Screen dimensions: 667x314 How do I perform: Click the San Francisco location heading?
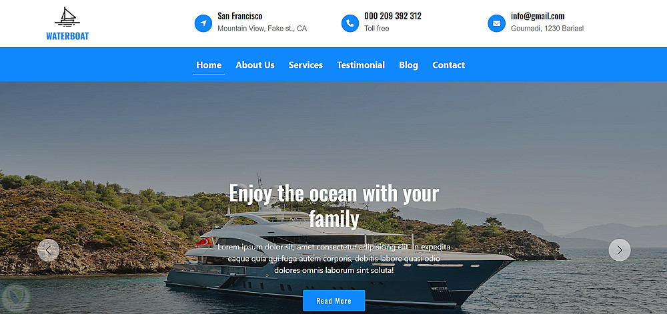(x=240, y=16)
